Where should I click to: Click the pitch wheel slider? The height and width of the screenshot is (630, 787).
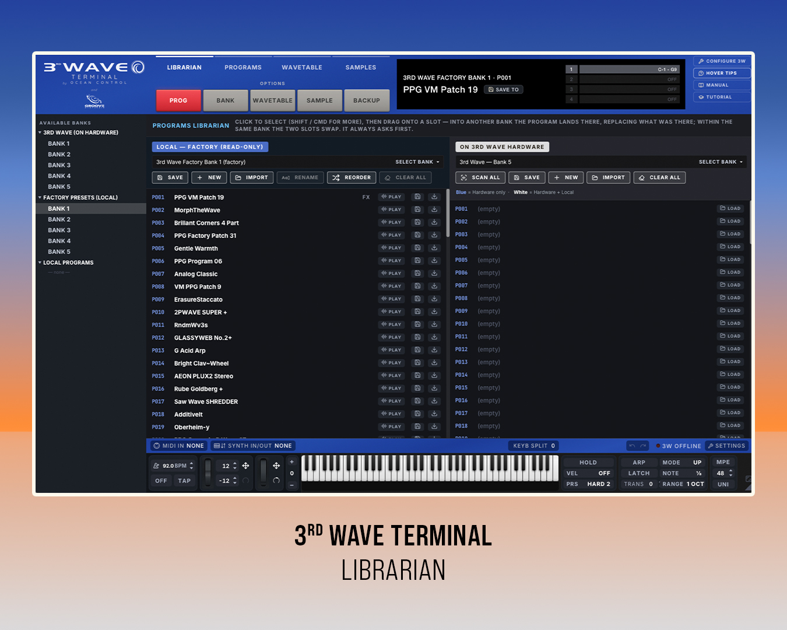pyautogui.click(x=208, y=474)
